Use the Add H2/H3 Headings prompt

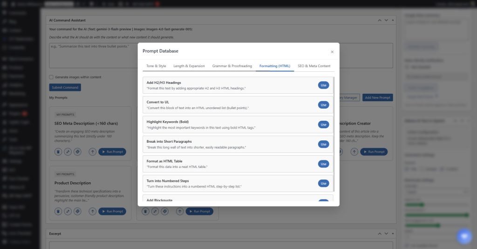click(323, 85)
